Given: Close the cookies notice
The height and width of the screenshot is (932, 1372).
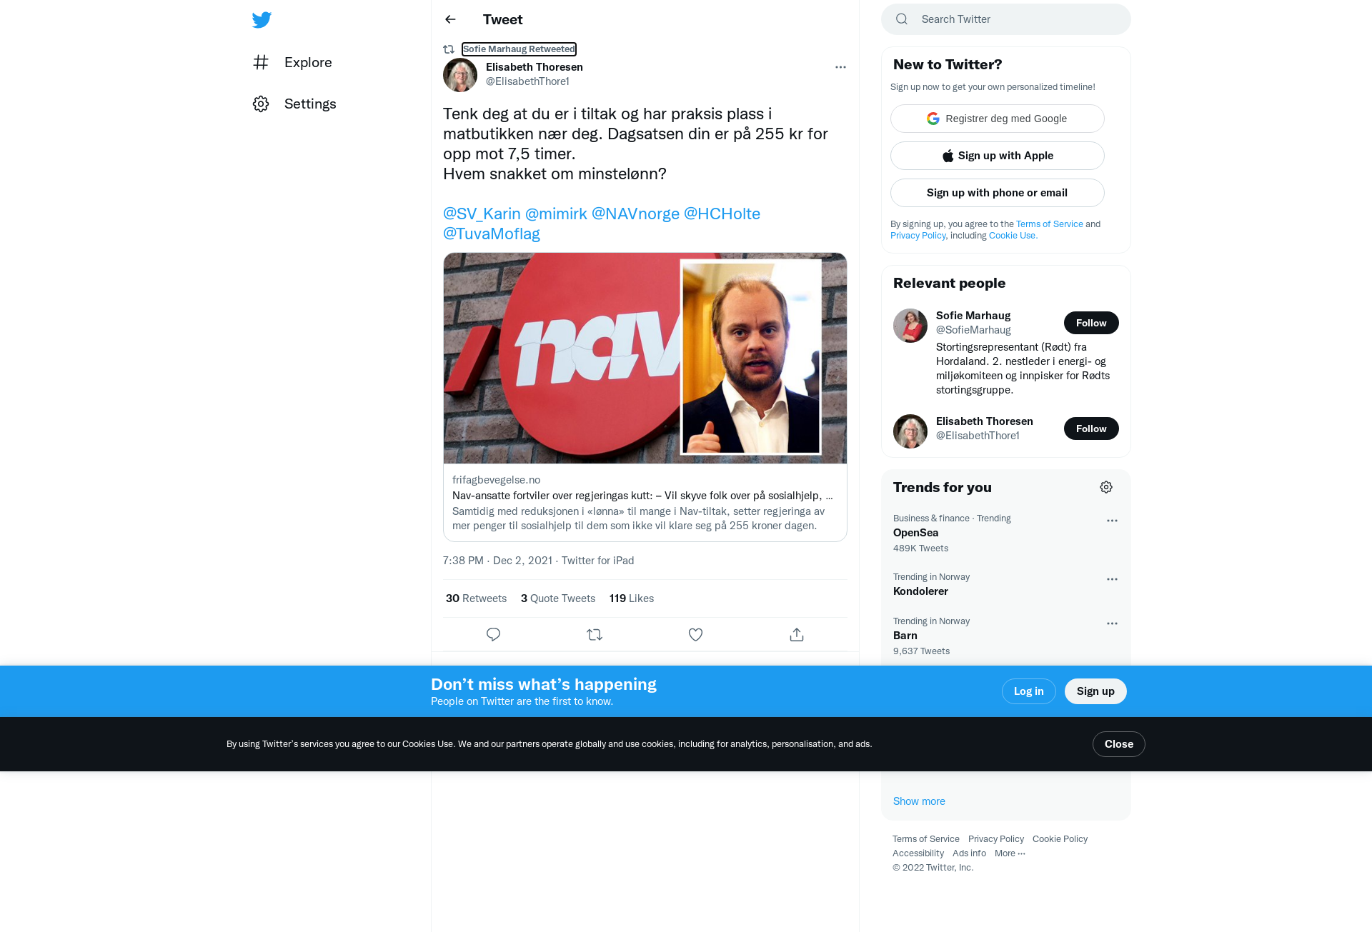Looking at the screenshot, I should [x=1119, y=744].
